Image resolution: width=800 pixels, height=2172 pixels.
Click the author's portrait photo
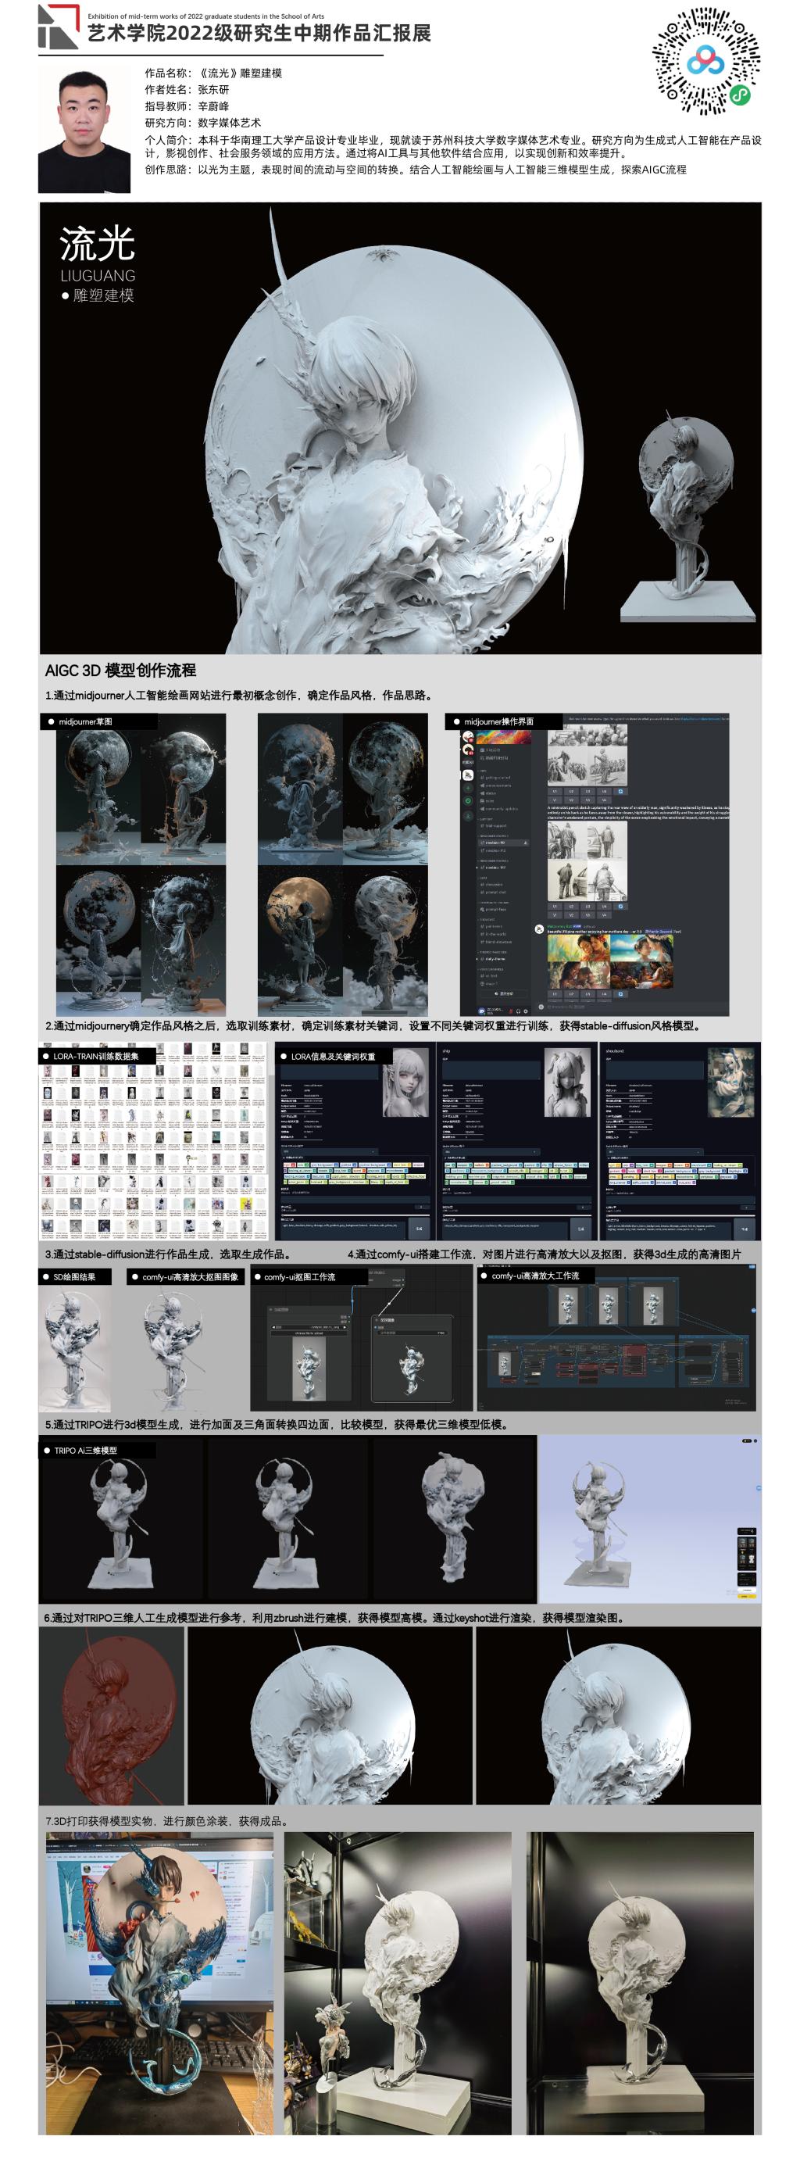(x=84, y=131)
